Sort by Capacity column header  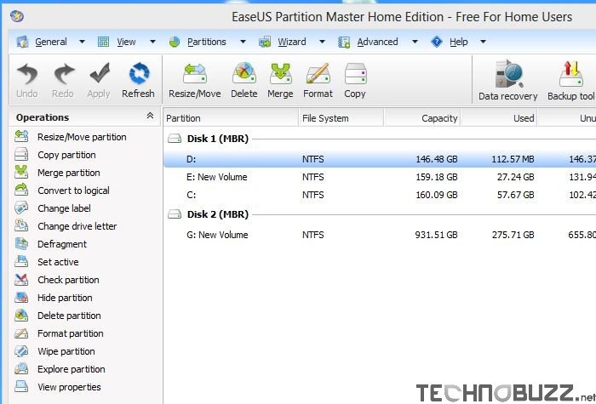pos(422,118)
